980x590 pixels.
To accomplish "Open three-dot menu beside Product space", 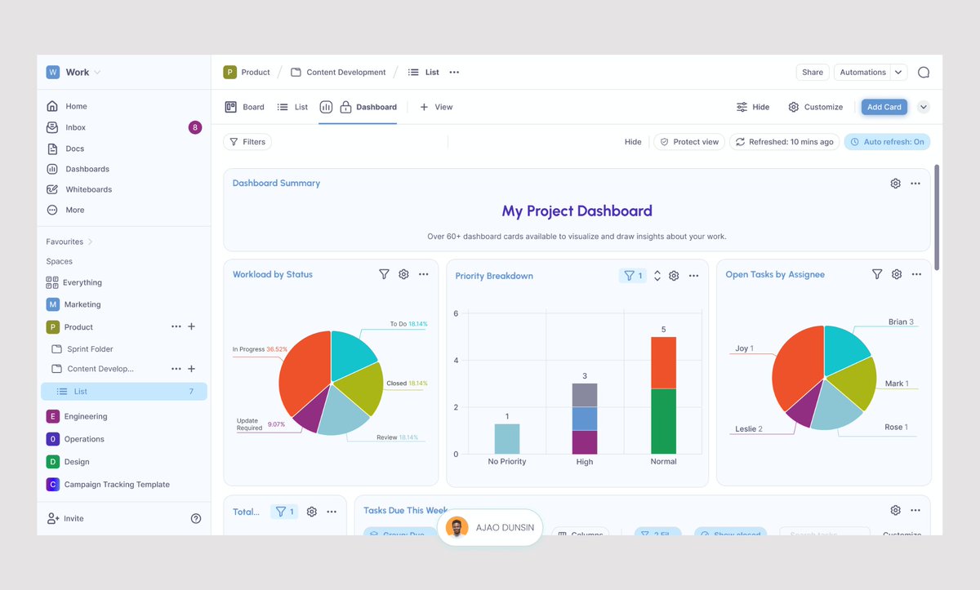I will point(176,326).
